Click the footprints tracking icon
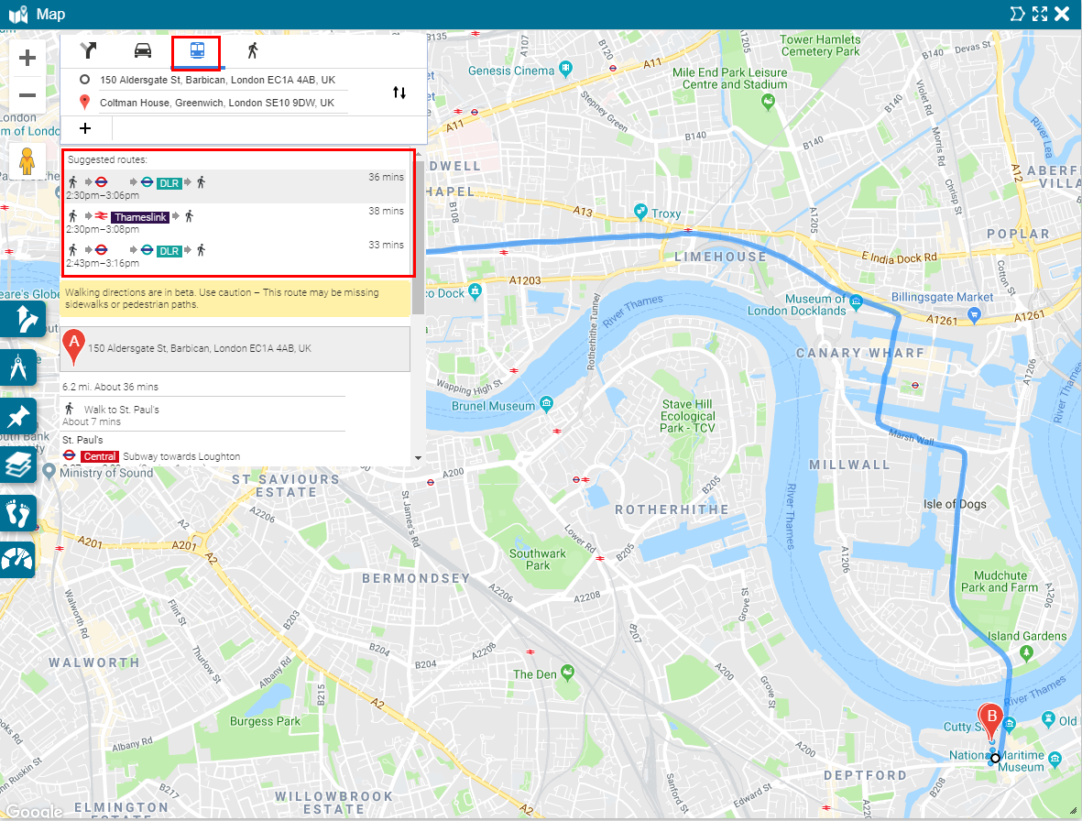This screenshot has width=1082, height=821. click(x=19, y=513)
